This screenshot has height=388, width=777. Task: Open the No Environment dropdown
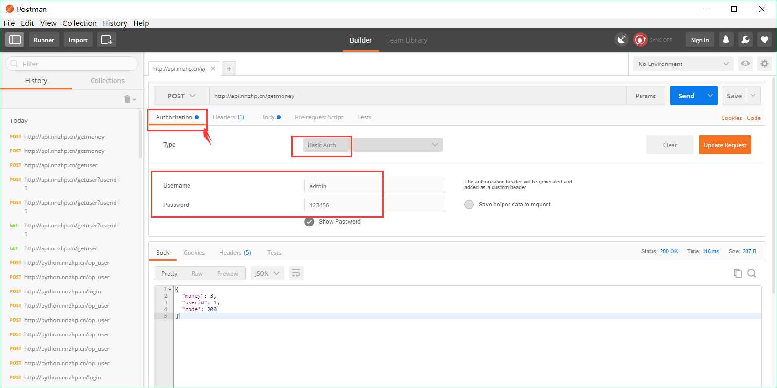(683, 64)
